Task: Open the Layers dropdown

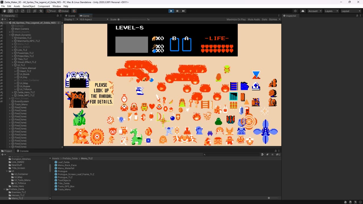Action: pos(331,11)
